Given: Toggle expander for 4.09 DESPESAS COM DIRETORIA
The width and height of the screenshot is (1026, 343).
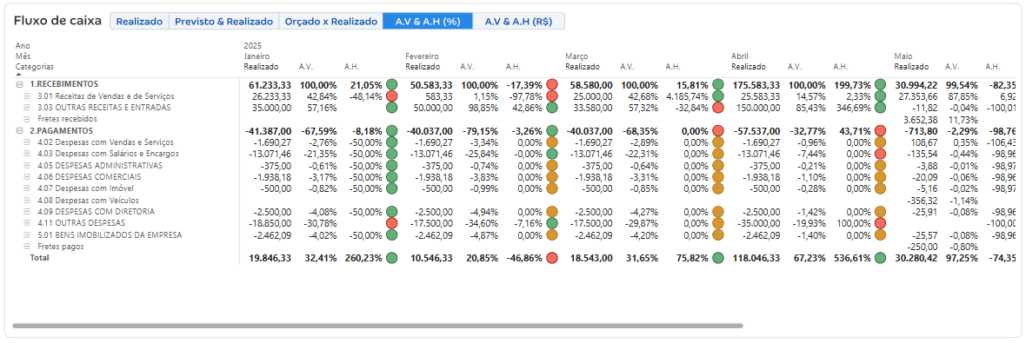Looking at the screenshot, I should 27,212.
